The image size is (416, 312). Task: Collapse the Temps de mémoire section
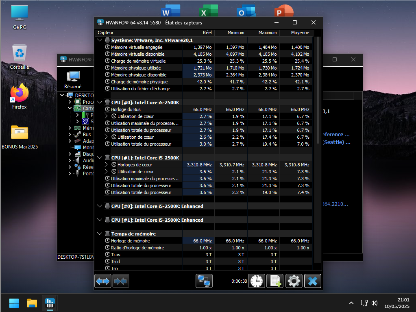tap(100, 234)
